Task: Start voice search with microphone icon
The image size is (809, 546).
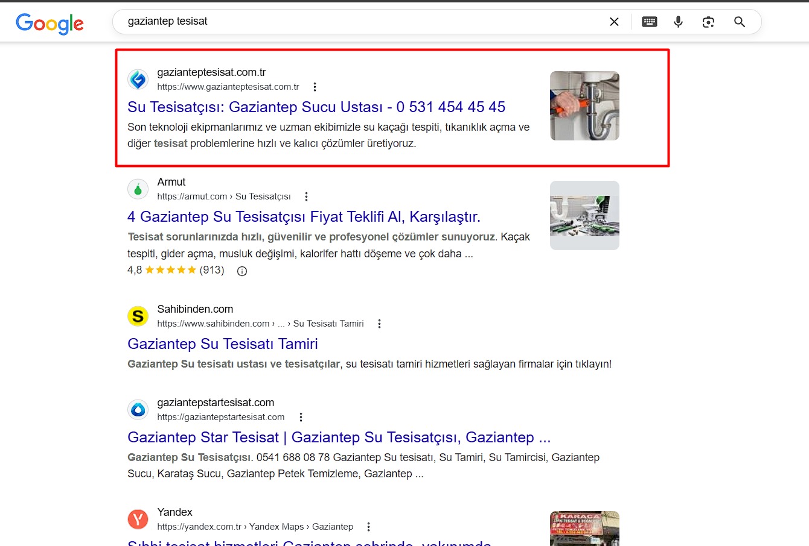Action: [679, 22]
